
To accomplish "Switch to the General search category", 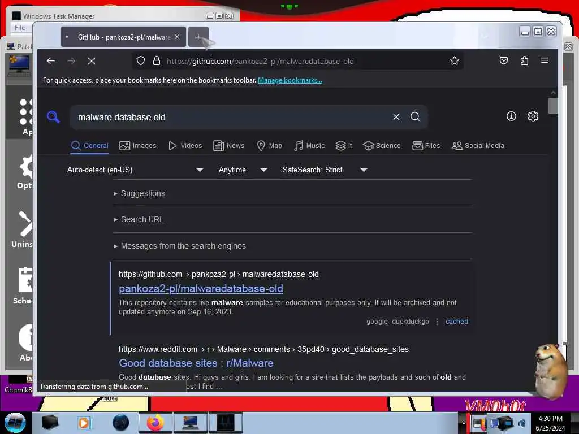I will click(x=90, y=146).
